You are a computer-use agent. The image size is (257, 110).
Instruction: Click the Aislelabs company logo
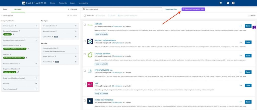(90, 25)
